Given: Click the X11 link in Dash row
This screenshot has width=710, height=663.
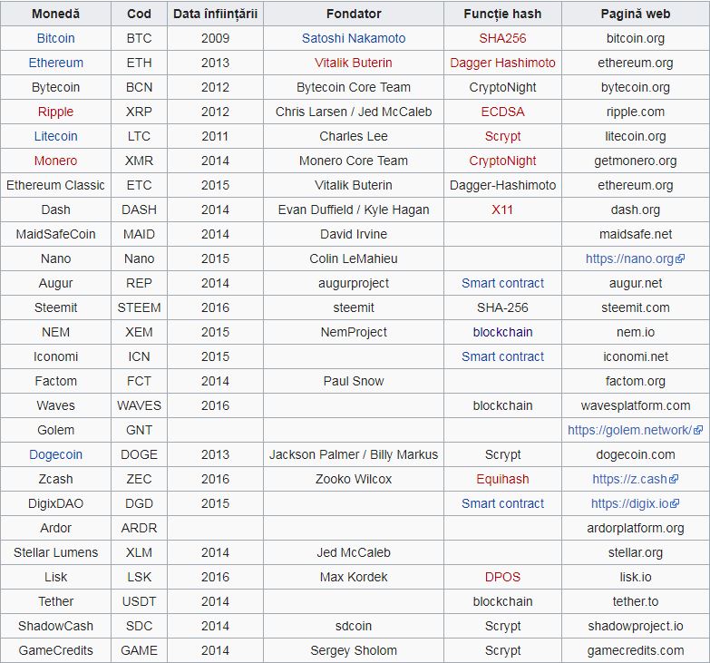Looking at the screenshot, I should [502, 210].
